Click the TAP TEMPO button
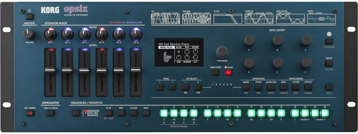The width and height of the screenshot is (358, 134). (30, 113)
